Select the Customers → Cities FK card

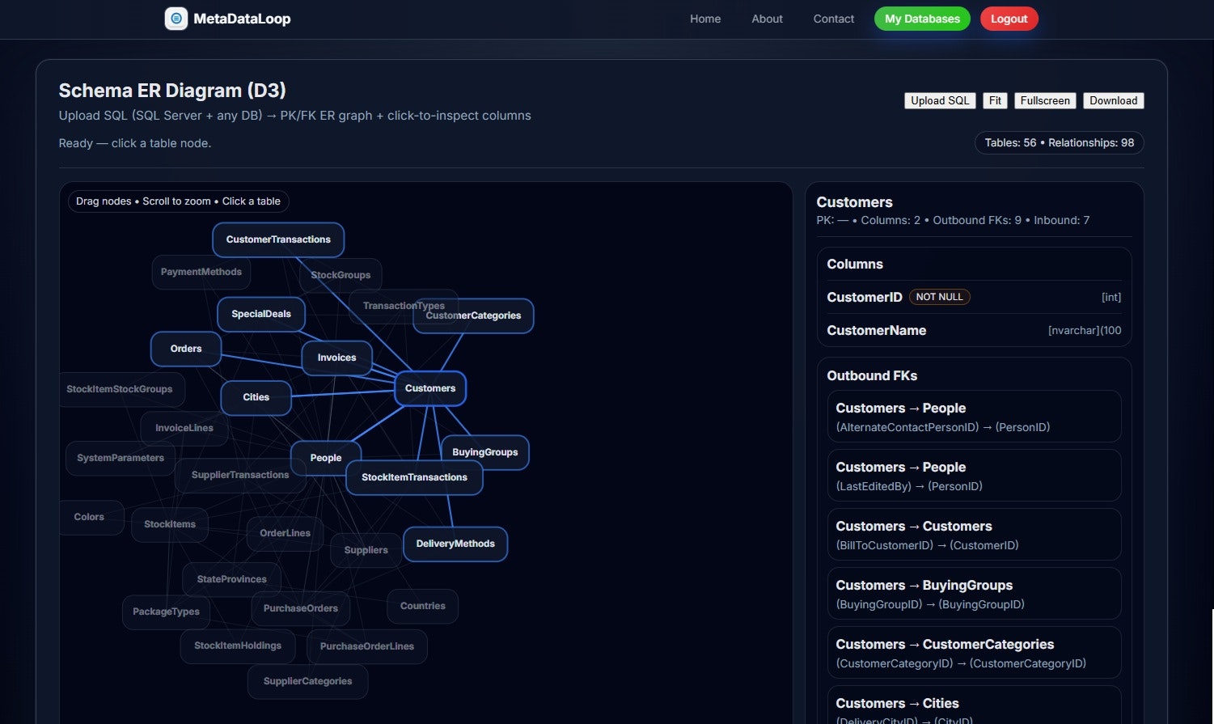click(974, 705)
